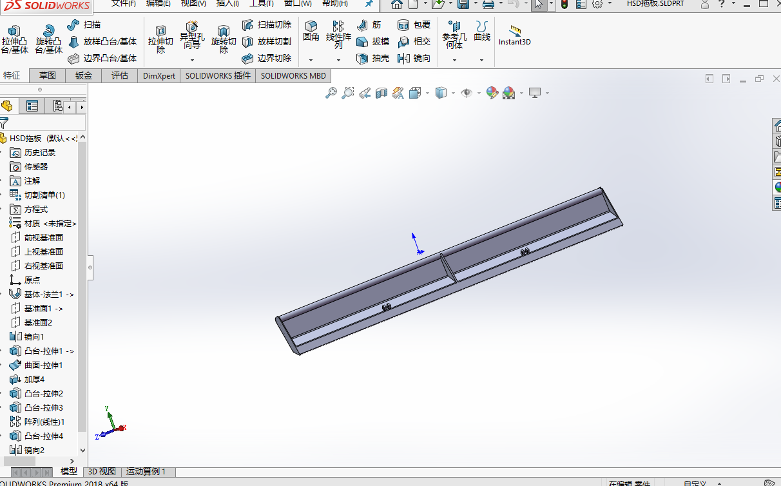Expand the Curves (曲线) dropdown arrow

coord(482,60)
